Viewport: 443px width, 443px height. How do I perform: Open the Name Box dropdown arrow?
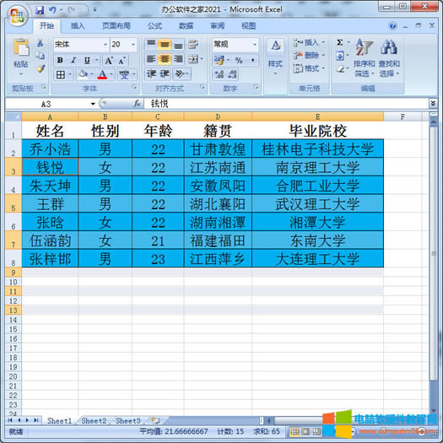coord(93,104)
